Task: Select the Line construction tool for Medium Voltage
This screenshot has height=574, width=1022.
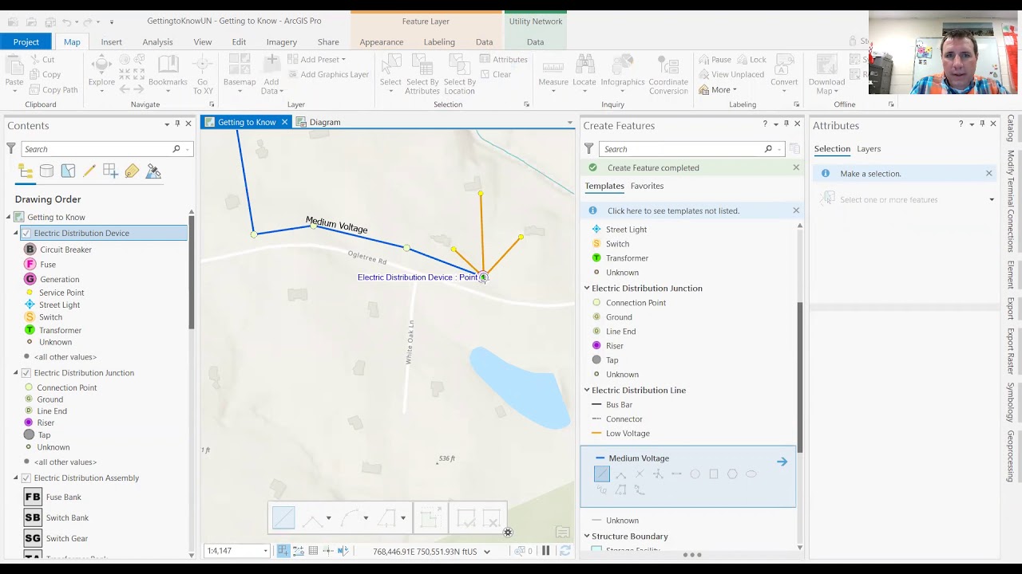Action: coord(602,474)
